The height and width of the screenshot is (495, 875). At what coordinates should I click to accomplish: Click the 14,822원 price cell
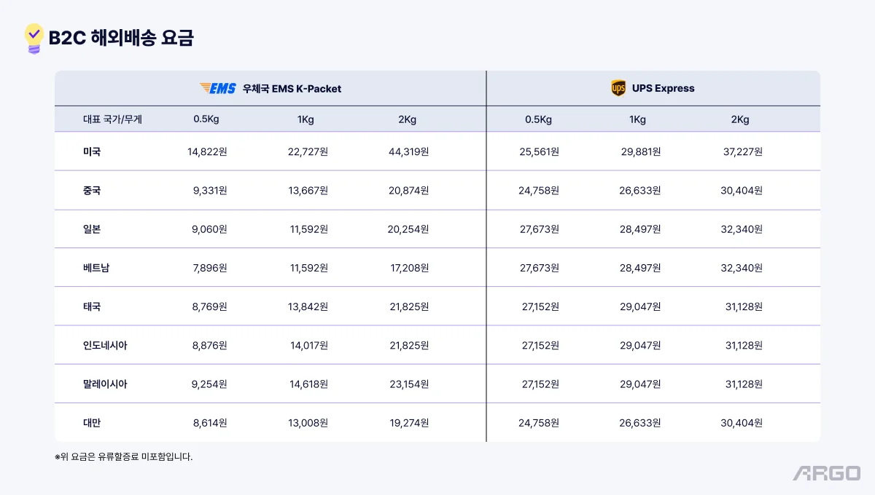point(207,152)
